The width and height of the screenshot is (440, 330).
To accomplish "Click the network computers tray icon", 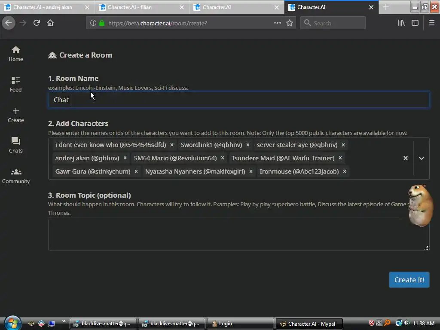I will tap(399, 323).
